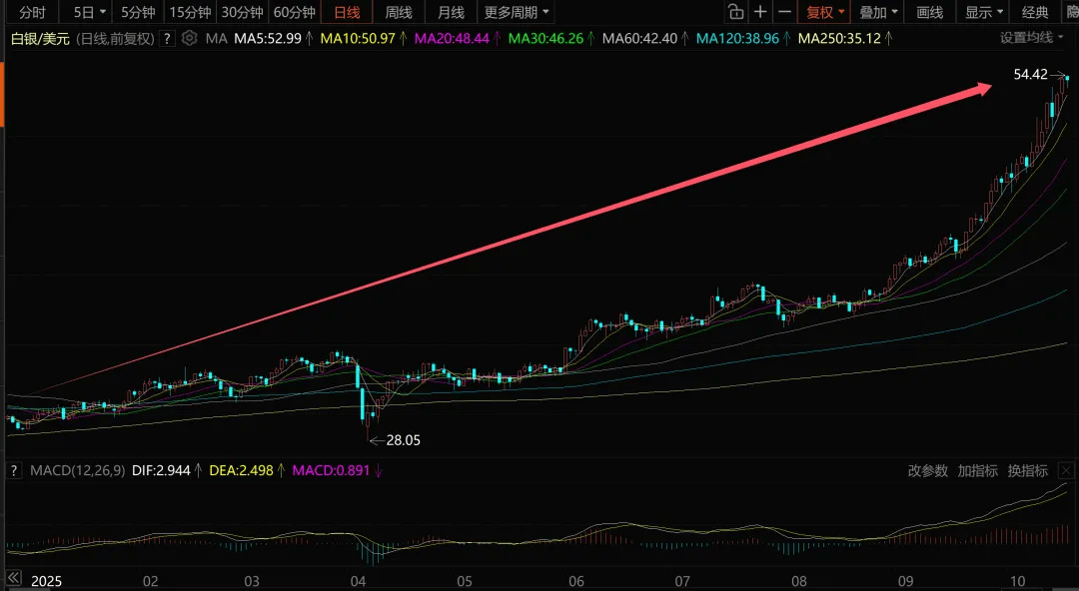Click 换指标 link
This screenshot has height=591, width=1079.
[1027, 470]
